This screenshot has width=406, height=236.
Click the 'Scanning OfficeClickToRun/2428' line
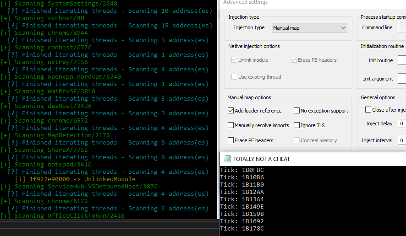point(62,215)
